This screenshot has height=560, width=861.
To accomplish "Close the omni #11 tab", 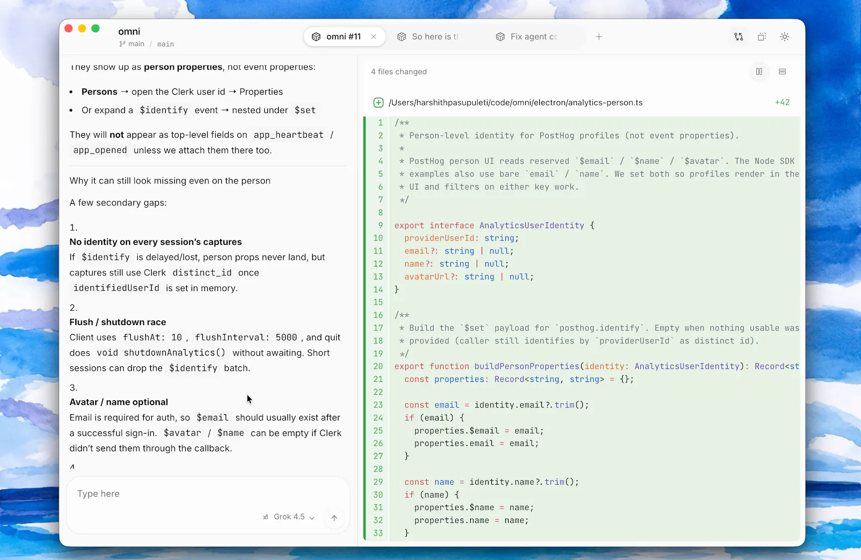I will tap(373, 37).
